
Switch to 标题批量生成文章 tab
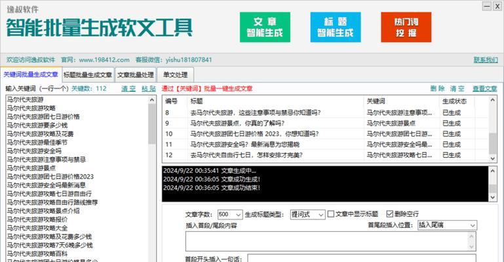(x=88, y=75)
